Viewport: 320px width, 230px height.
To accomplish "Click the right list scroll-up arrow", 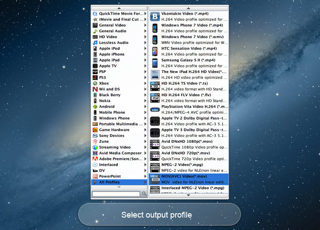I will [188, 8].
